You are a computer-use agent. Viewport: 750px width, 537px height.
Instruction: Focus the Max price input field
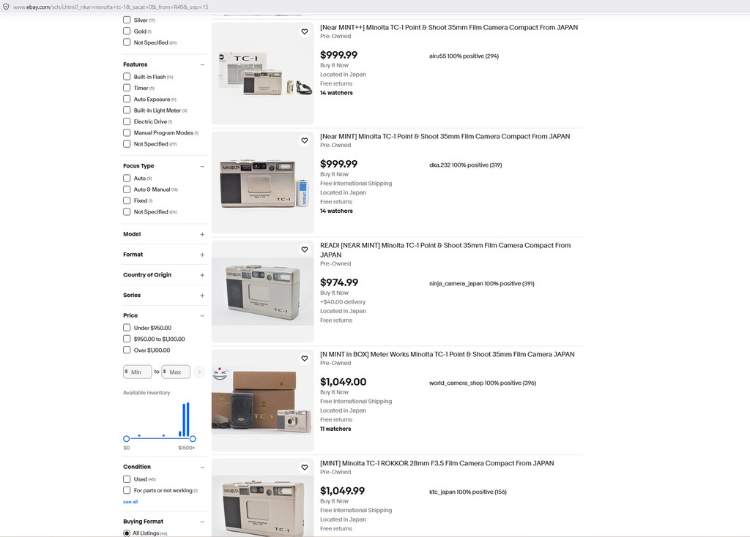[x=176, y=372]
